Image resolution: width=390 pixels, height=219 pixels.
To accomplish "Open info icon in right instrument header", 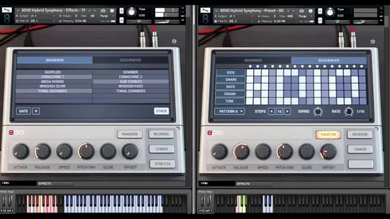I will (x=310, y=11).
